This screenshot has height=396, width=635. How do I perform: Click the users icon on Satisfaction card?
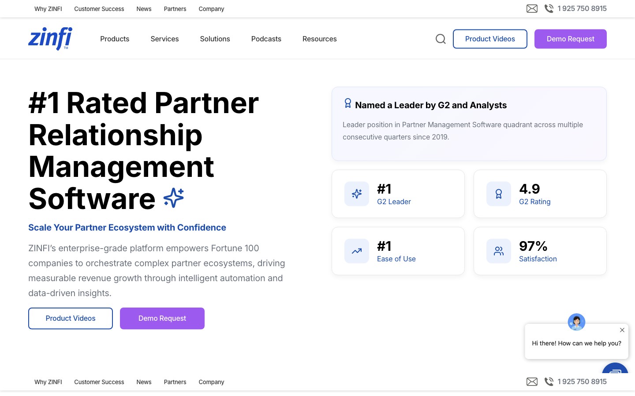coord(499,251)
